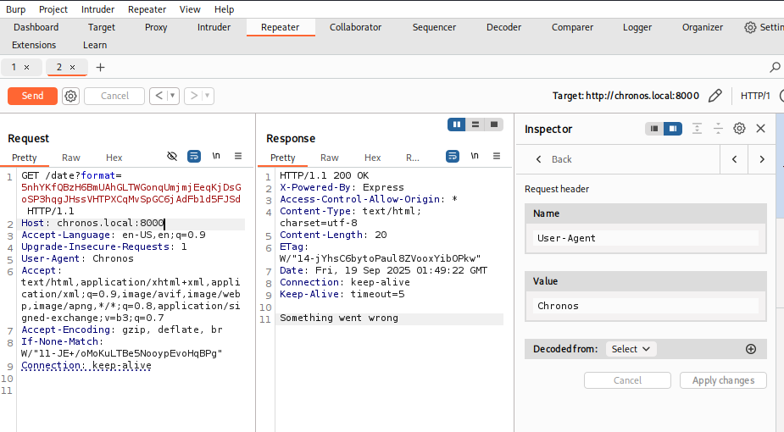Open Response panel hamburger menu
The height and width of the screenshot is (432, 784).
pyautogui.click(x=497, y=156)
